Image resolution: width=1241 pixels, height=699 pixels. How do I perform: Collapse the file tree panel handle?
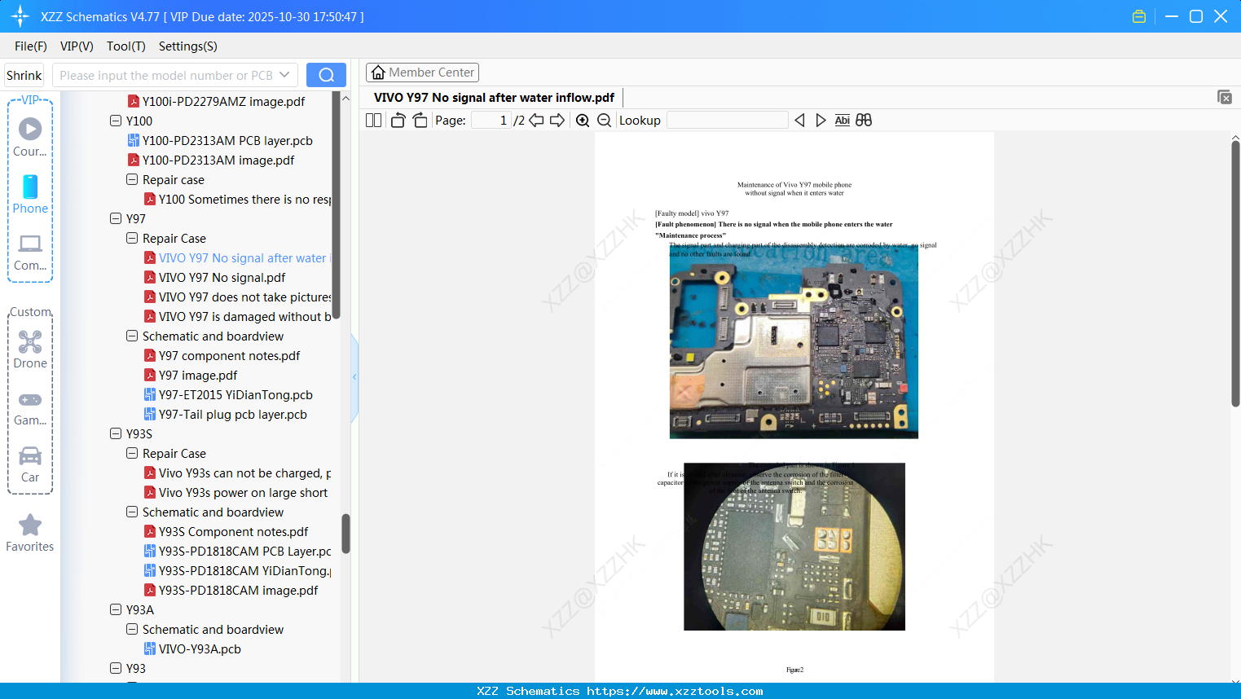354,377
